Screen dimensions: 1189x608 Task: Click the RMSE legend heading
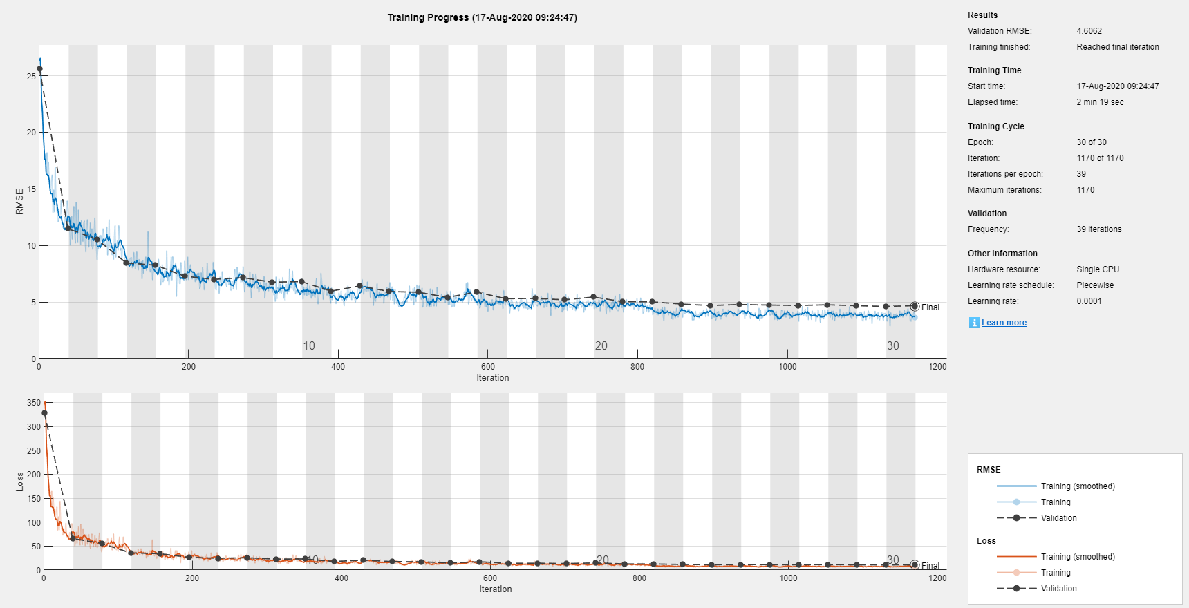pyautogui.click(x=989, y=470)
